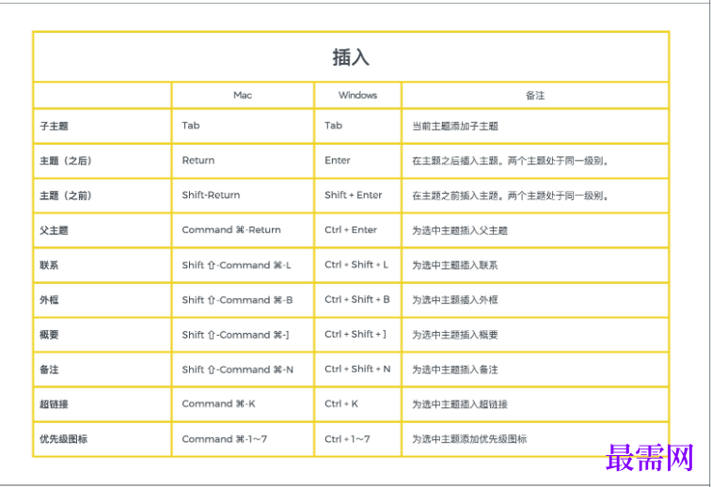Viewport: 711px width, 487px height.
Task: Select the Shift ⇧-Command ⌘-B cell
Action: coord(237,300)
